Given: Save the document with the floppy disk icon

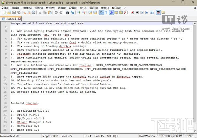Looking at the screenshot, I should pyautogui.click(x=14, y=13).
